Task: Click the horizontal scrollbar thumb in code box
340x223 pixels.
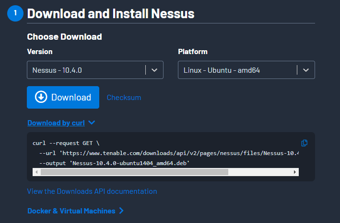Action: pos(134,172)
